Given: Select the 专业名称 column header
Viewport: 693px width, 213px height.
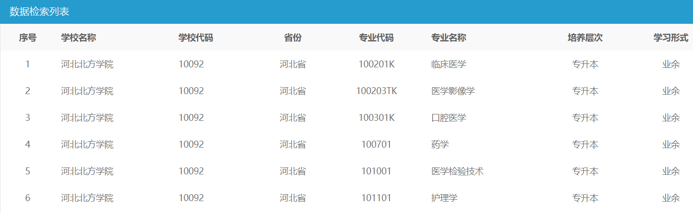Looking at the screenshot, I should click(x=449, y=38).
